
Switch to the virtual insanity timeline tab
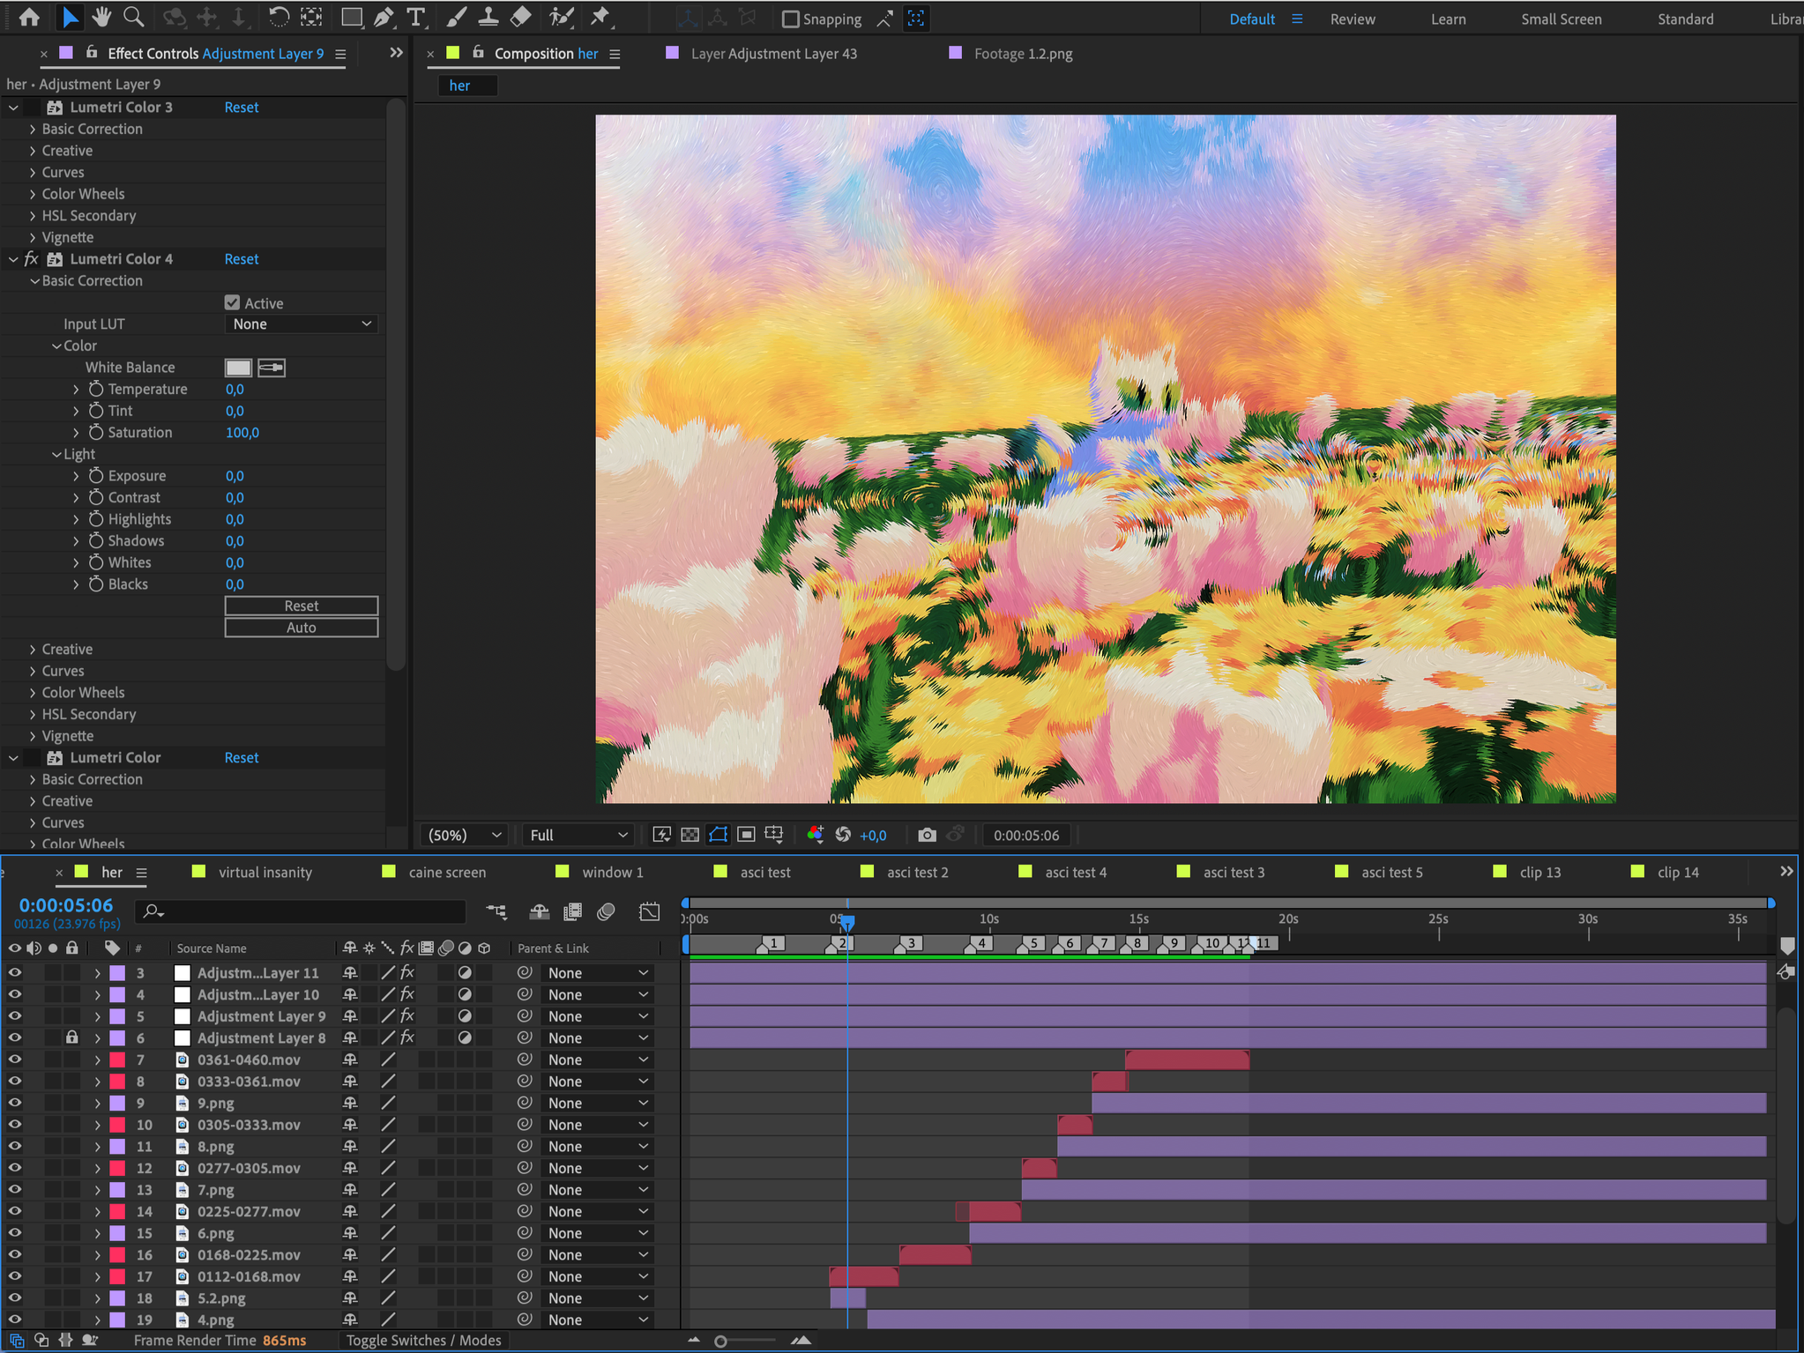[265, 872]
